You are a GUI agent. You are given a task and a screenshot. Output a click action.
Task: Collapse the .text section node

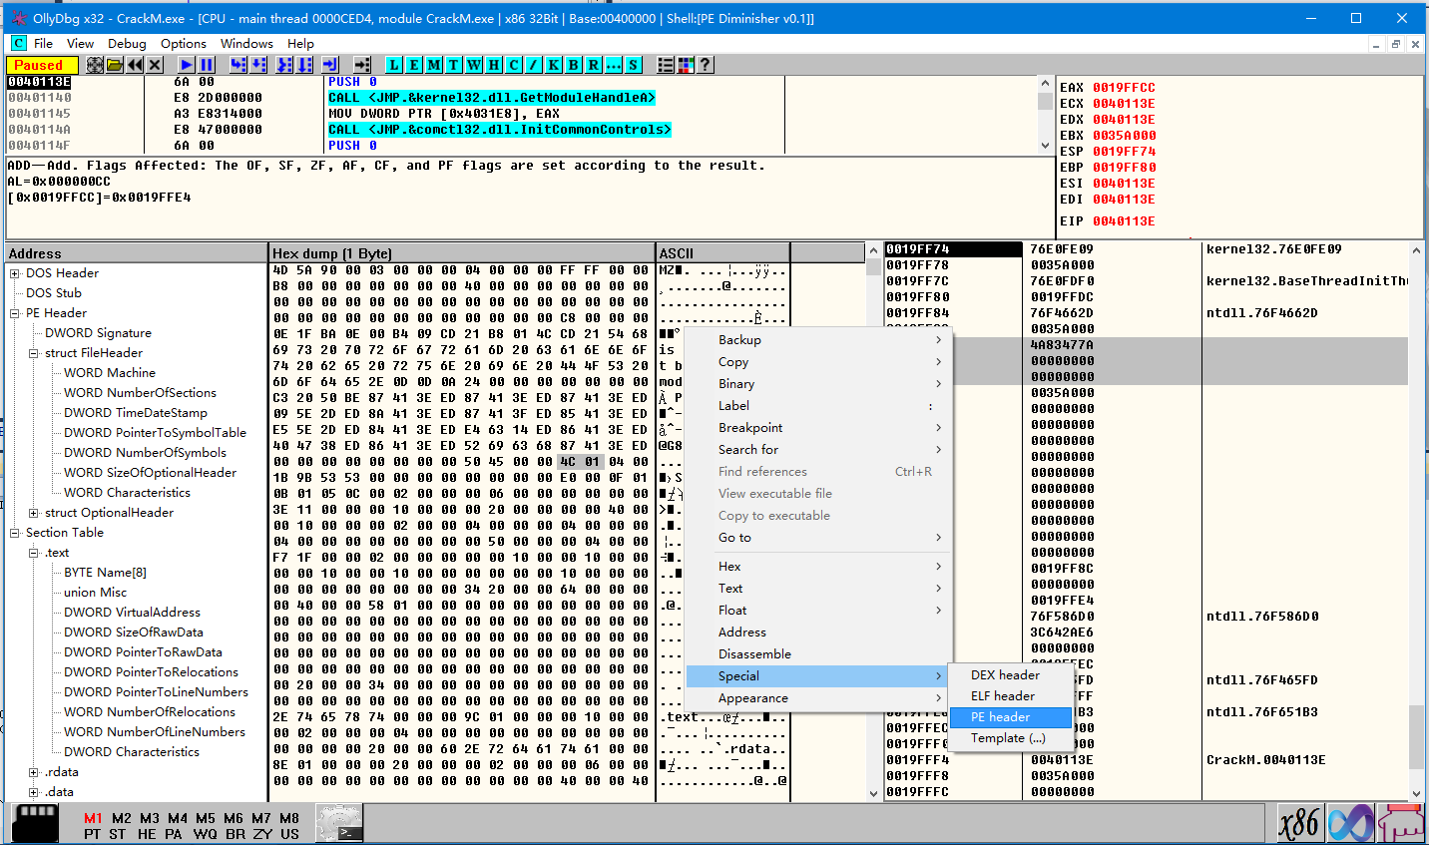(34, 553)
